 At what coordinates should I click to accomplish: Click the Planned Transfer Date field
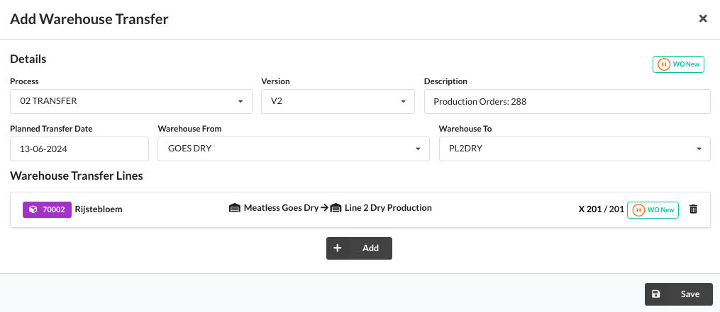79,149
